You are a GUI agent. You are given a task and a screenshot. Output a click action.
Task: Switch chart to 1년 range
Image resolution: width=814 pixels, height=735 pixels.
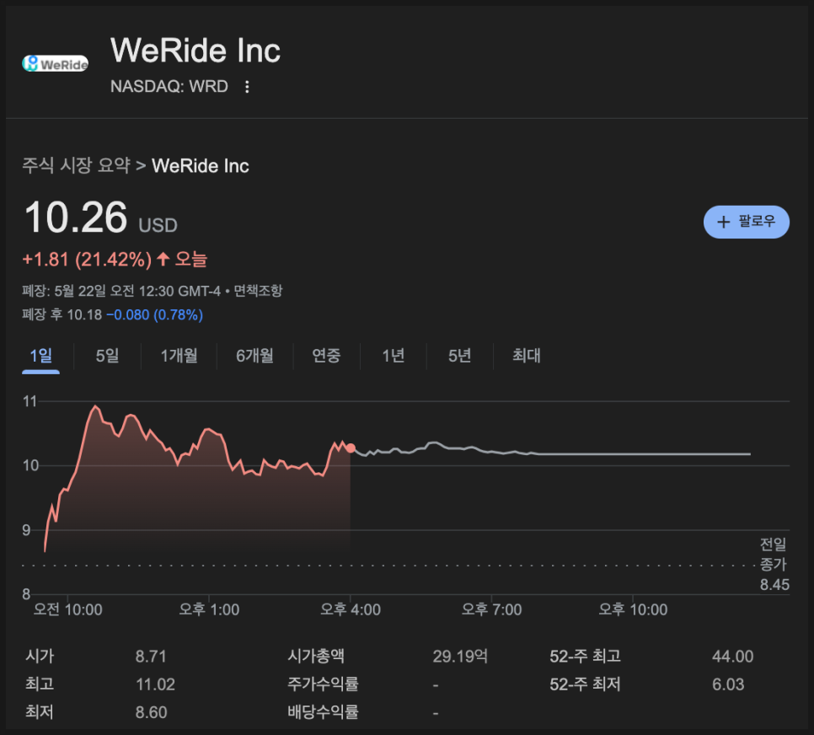point(393,356)
